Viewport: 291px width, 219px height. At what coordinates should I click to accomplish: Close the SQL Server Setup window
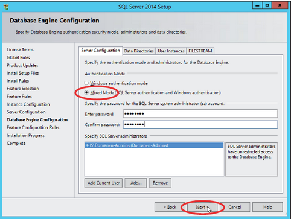(x=280, y=5)
